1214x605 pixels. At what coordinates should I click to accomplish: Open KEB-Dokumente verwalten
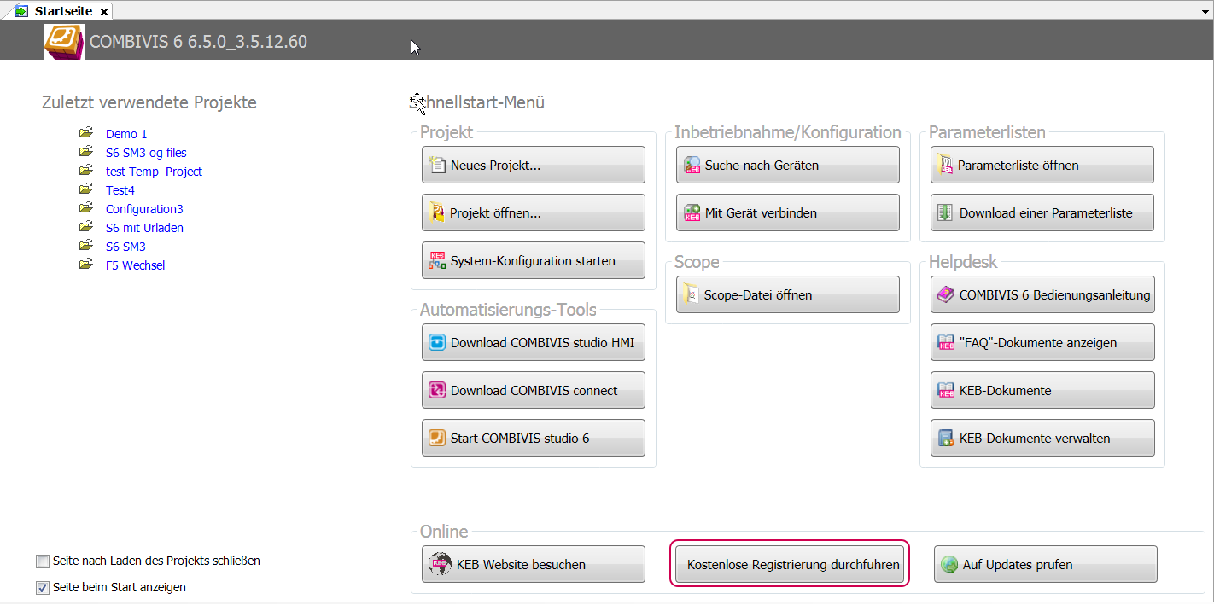(x=1042, y=439)
